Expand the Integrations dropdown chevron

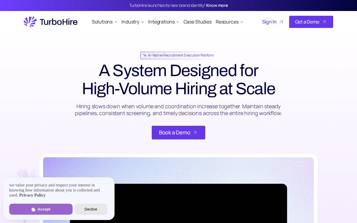click(x=178, y=22)
